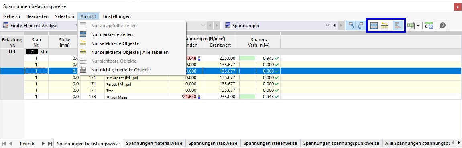Viewport: 462px width, 148px height.
Task: Switch to Spannungen stabweise tab
Action: [x=213, y=143]
